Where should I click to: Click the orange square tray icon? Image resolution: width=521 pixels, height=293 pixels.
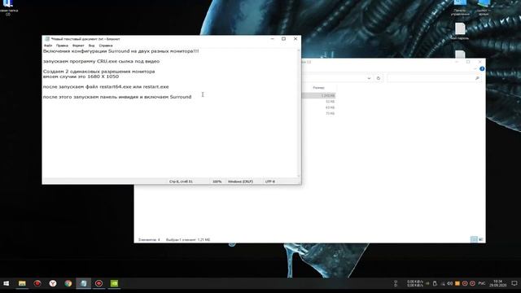458,283
